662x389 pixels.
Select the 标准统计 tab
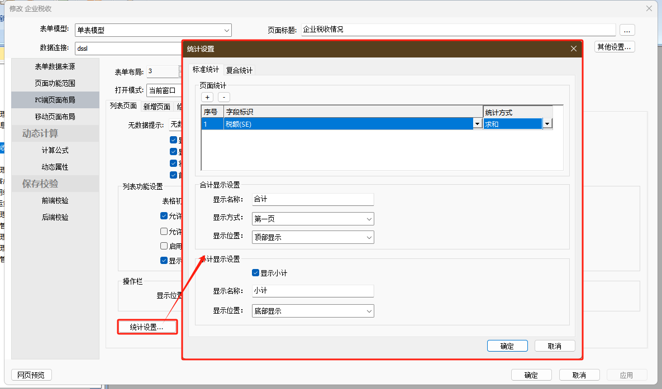pos(206,70)
